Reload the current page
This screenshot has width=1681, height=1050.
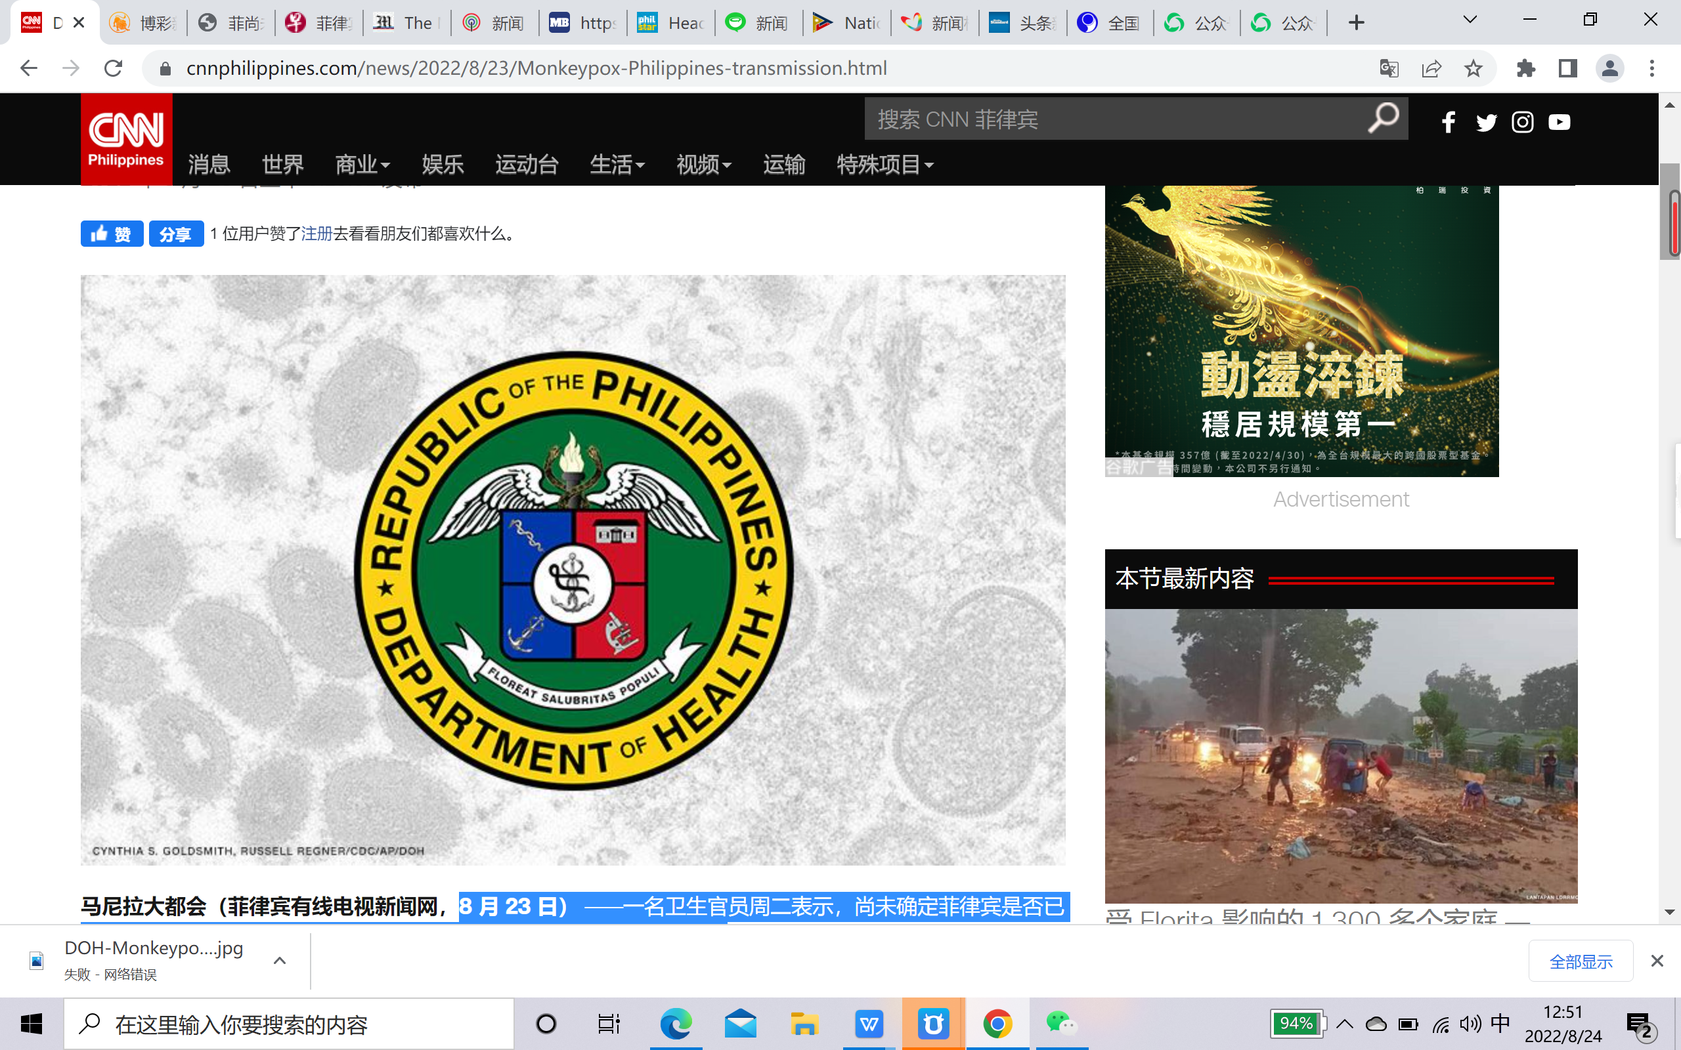point(113,68)
